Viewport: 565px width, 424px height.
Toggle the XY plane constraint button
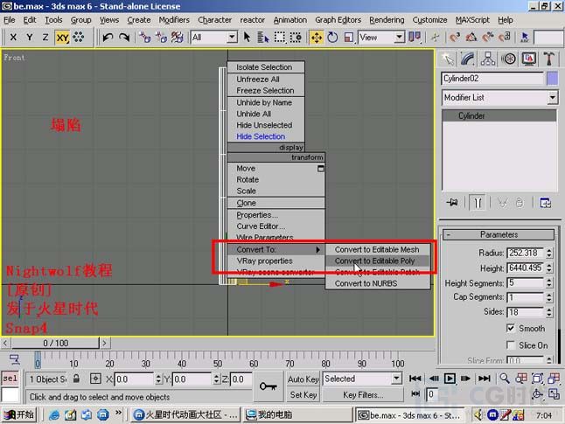(62, 38)
